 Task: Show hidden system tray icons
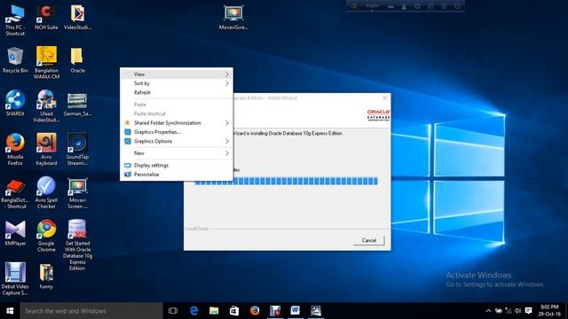[x=488, y=311]
